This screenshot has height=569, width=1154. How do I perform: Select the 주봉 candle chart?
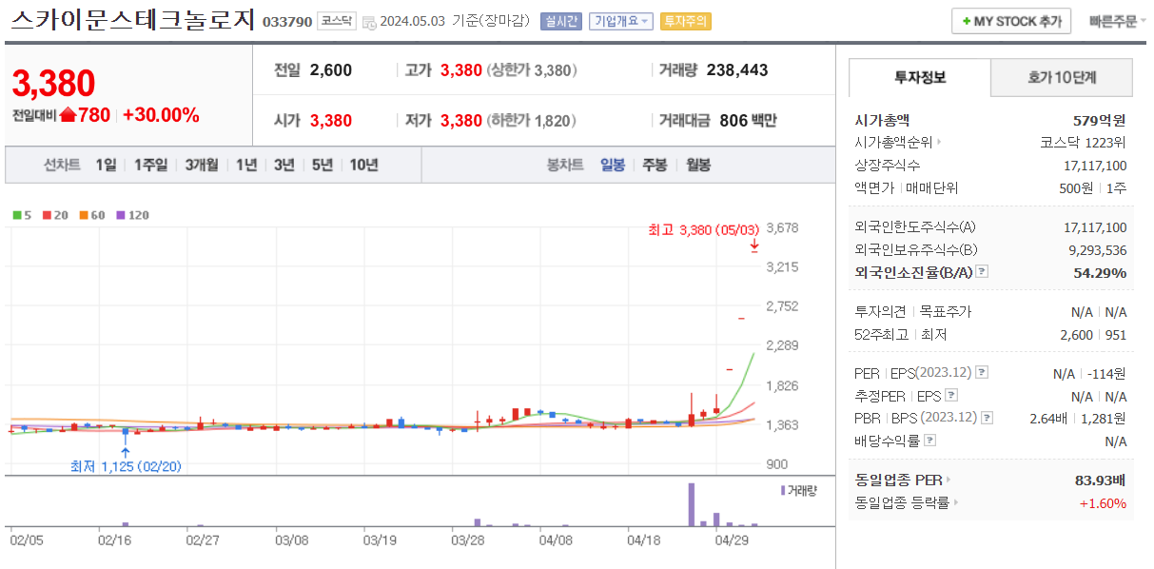(655, 165)
